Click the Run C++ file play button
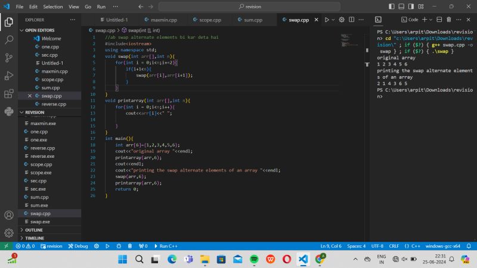Viewport: 477px width, 268px height. click(327, 20)
